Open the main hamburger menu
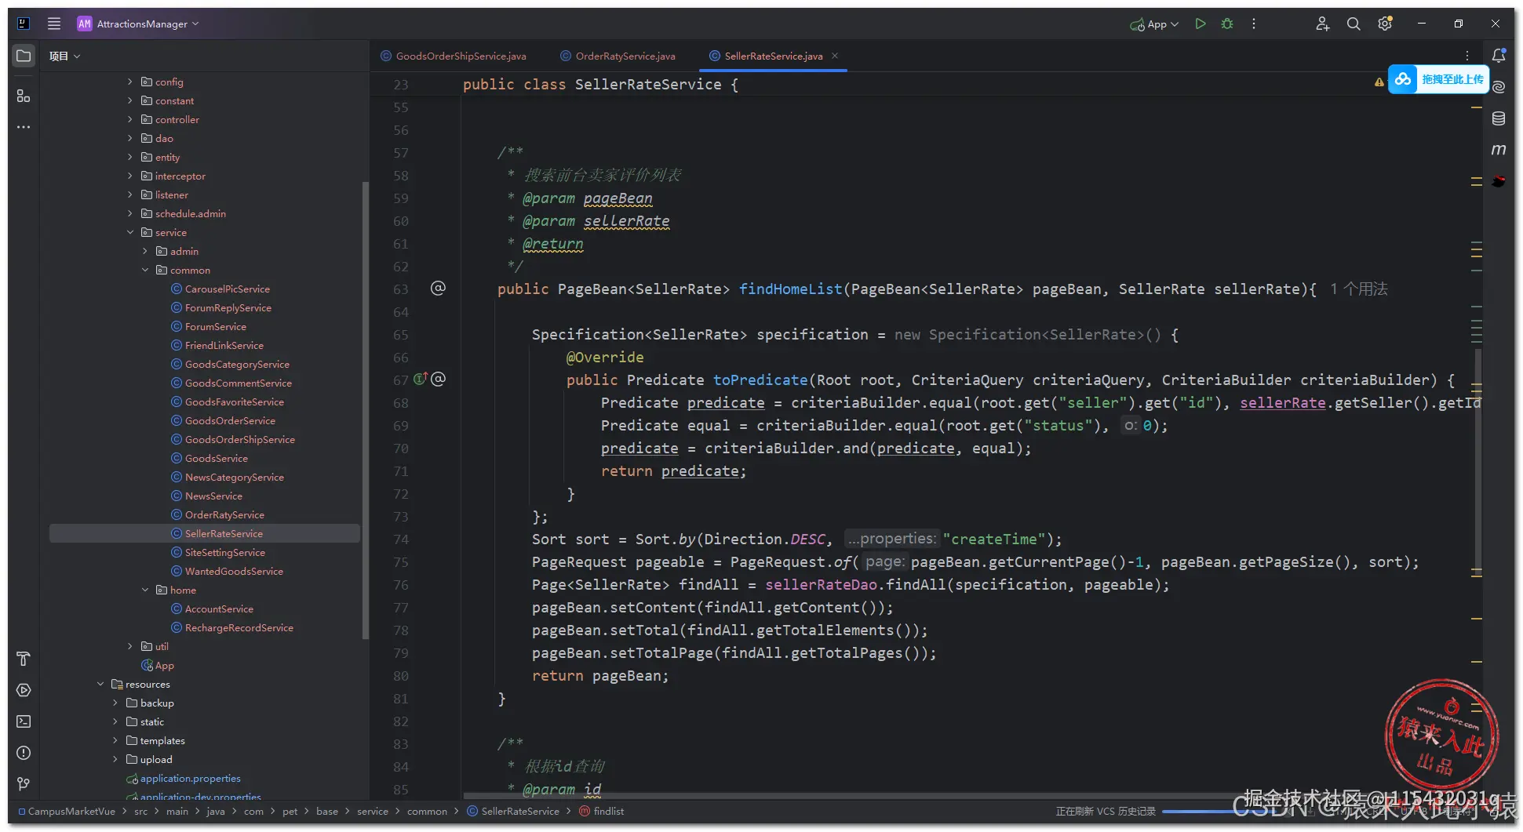Screen dimensions: 1523x832 point(54,24)
